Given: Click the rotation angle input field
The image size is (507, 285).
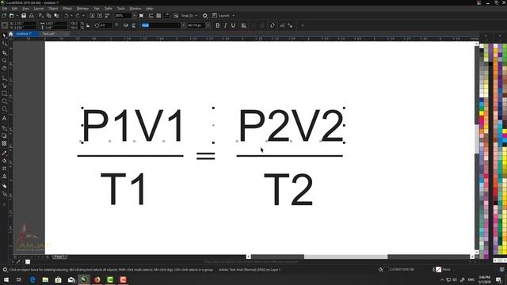Looking at the screenshot, I should click(106, 25).
